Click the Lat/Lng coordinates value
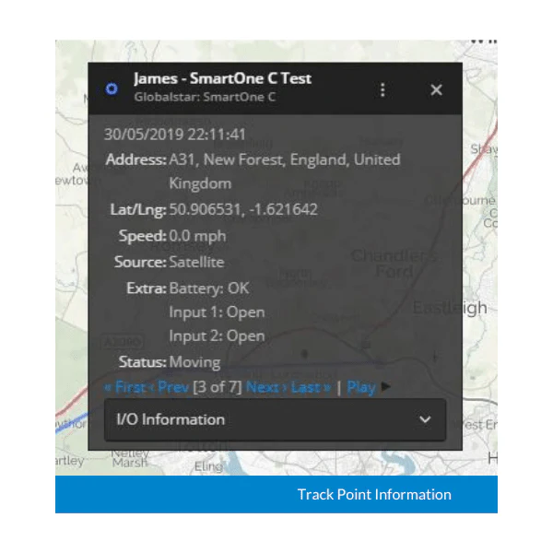The height and width of the screenshot is (553, 553). [x=243, y=209]
